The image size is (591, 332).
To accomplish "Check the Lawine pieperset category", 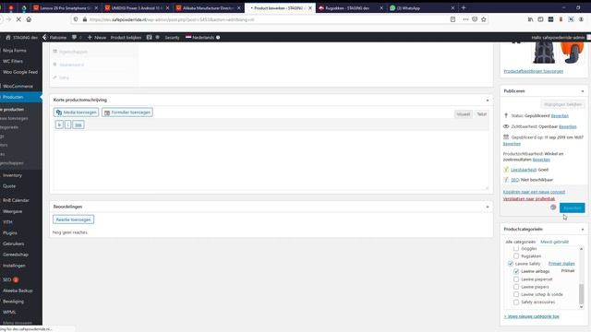I will tap(516, 279).
